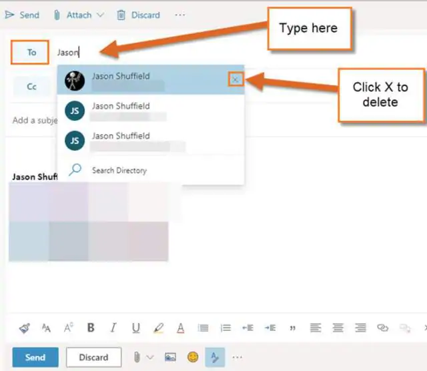Toggle italic formatting
Image resolution: width=427 pixels, height=371 pixels.
pyautogui.click(x=113, y=328)
